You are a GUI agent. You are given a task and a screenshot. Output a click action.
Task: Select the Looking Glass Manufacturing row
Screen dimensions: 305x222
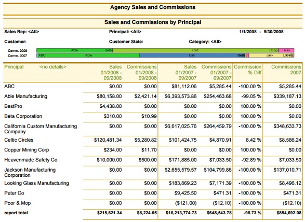point(153,183)
